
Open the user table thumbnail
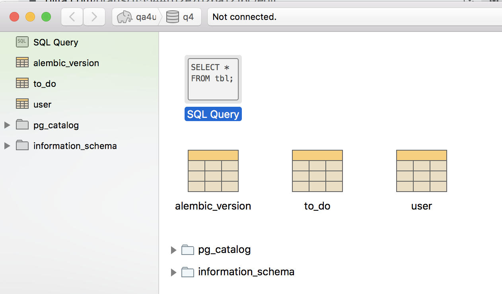[421, 171]
